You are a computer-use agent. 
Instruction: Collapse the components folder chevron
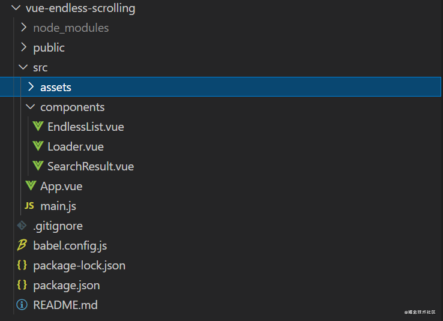[x=30, y=107]
